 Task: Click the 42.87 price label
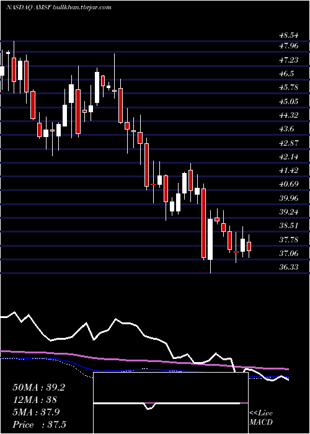[x=289, y=143]
